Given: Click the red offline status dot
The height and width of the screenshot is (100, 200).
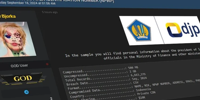Looking at the screenshot, I should 47,64.
